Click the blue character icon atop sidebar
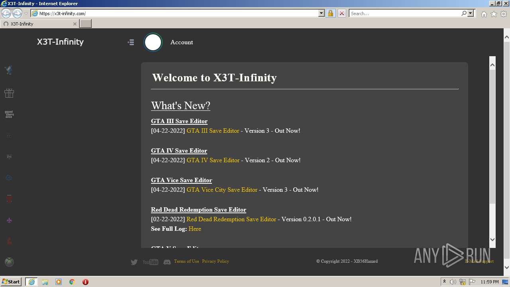 pos(9,70)
